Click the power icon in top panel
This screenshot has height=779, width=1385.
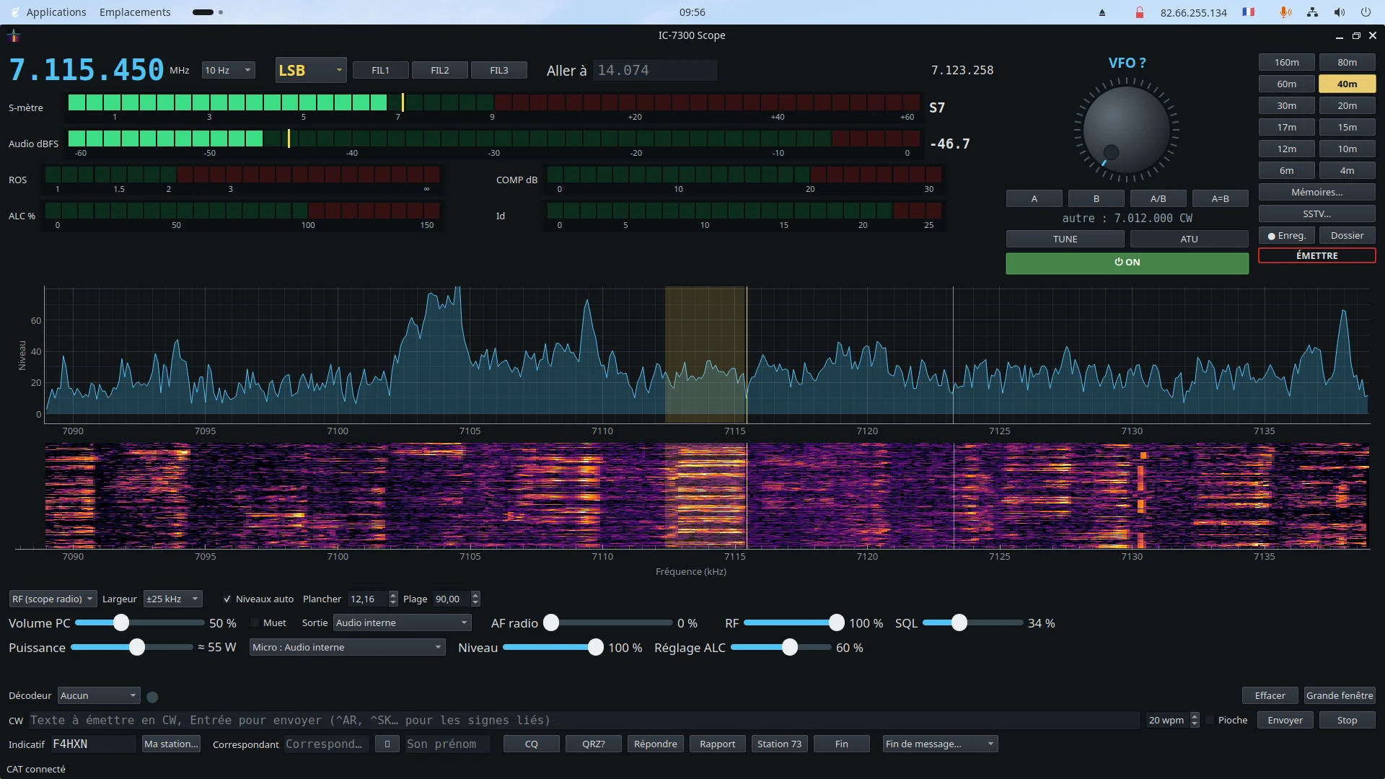(x=1366, y=12)
